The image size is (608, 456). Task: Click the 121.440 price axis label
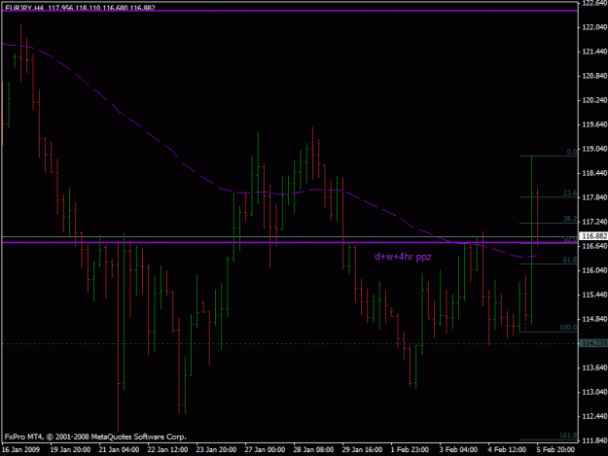click(594, 52)
